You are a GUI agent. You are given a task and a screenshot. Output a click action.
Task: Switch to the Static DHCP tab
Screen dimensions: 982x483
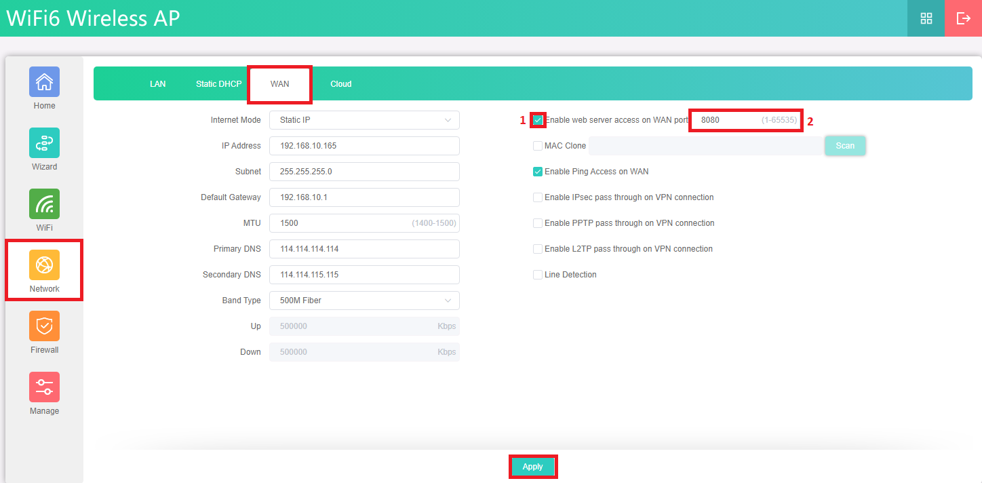click(x=218, y=84)
